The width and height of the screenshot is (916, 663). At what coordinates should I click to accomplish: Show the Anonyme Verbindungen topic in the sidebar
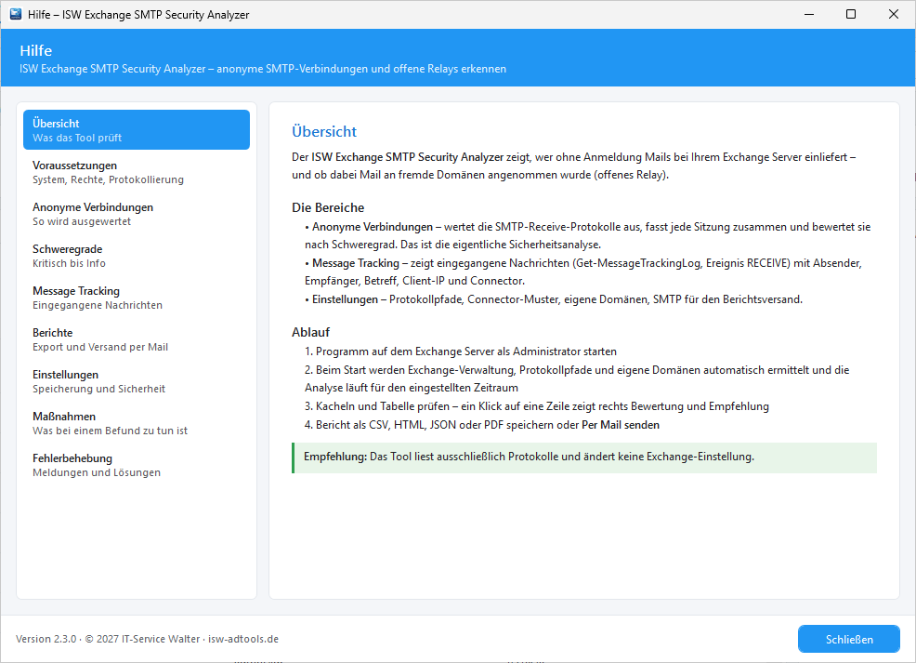tap(137, 214)
